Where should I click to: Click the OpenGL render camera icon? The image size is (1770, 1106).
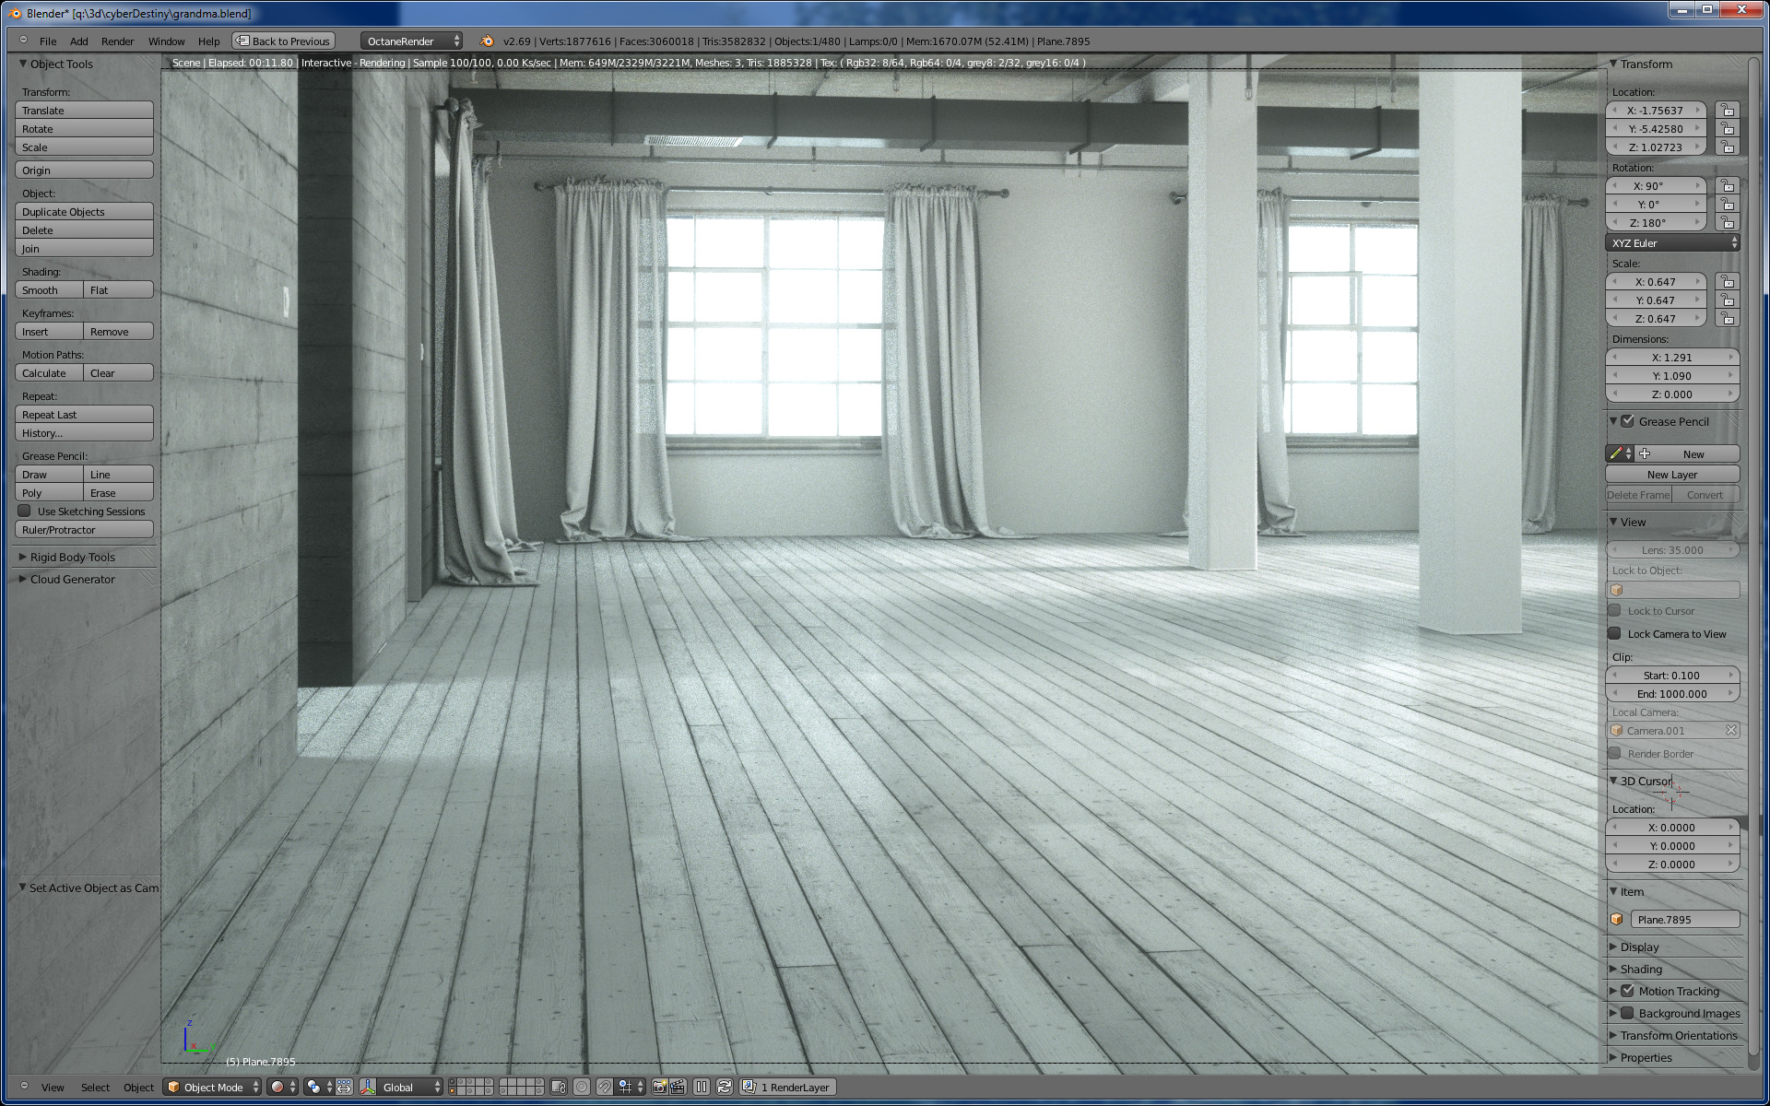click(x=659, y=1088)
